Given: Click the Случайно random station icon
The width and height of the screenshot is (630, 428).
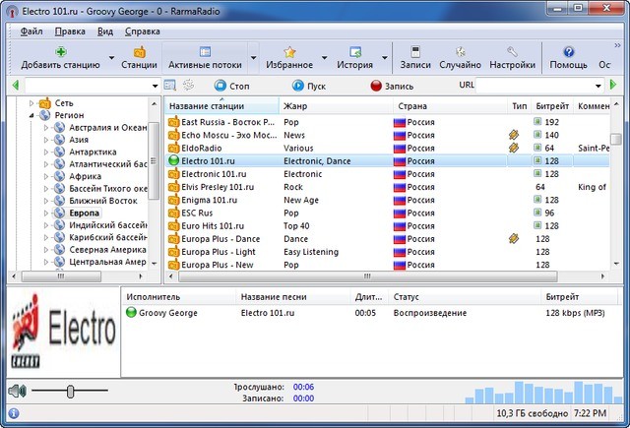Looking at the screenshot, I should click(x=461, y=52).
